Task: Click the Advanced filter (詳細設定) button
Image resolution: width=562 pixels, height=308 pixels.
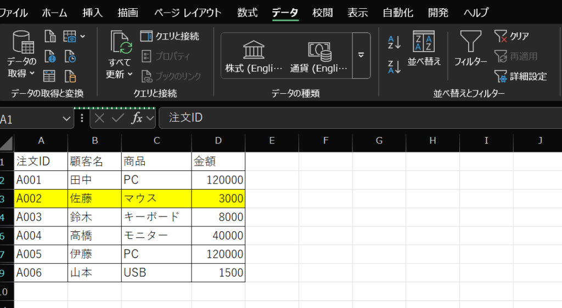Action: [521, 76]
